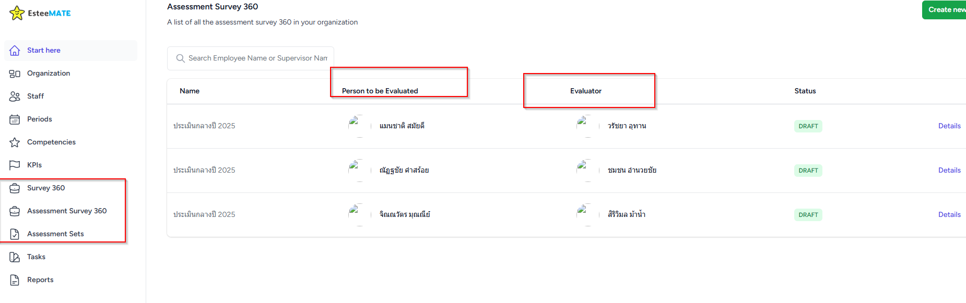
Task: Open the Staff section from sidebar
Action: 36,96
